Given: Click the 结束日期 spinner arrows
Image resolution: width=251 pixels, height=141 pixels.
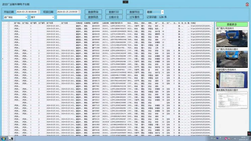Looking at the screenshot, I should point(79,12).
